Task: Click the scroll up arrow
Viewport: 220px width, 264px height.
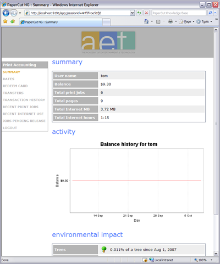Action: pyautogui.click(x=216, y=30)
